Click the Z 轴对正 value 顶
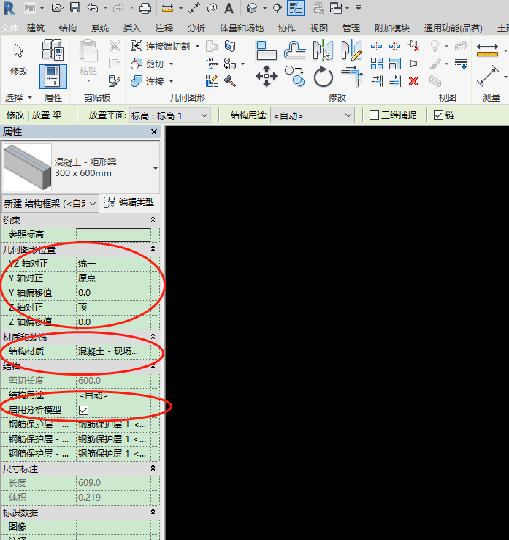The height and width of the screenshot is (540, 509). click(x=113, y=307)
